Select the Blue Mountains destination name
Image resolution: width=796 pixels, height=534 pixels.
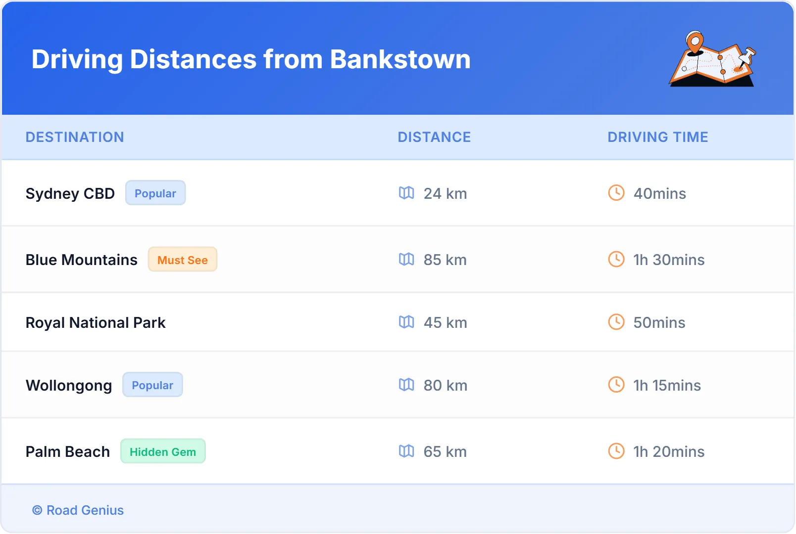(82, 260)
